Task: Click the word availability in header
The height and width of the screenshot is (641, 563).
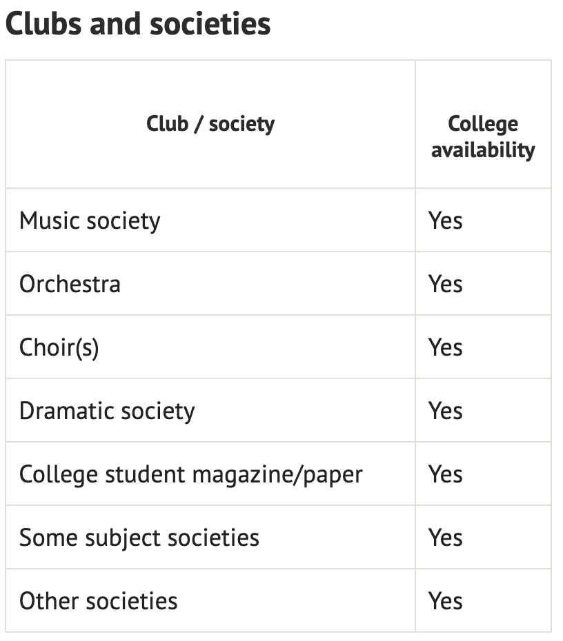Action: click(483, 150)
